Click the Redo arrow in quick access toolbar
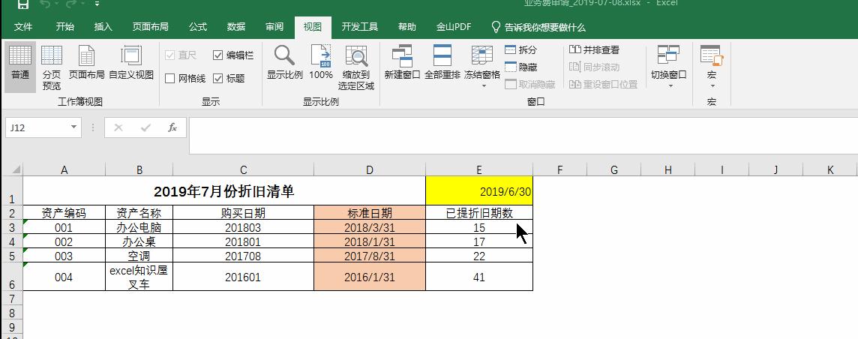Viewport: 858px width, 339px height. (x=73, y=4)
